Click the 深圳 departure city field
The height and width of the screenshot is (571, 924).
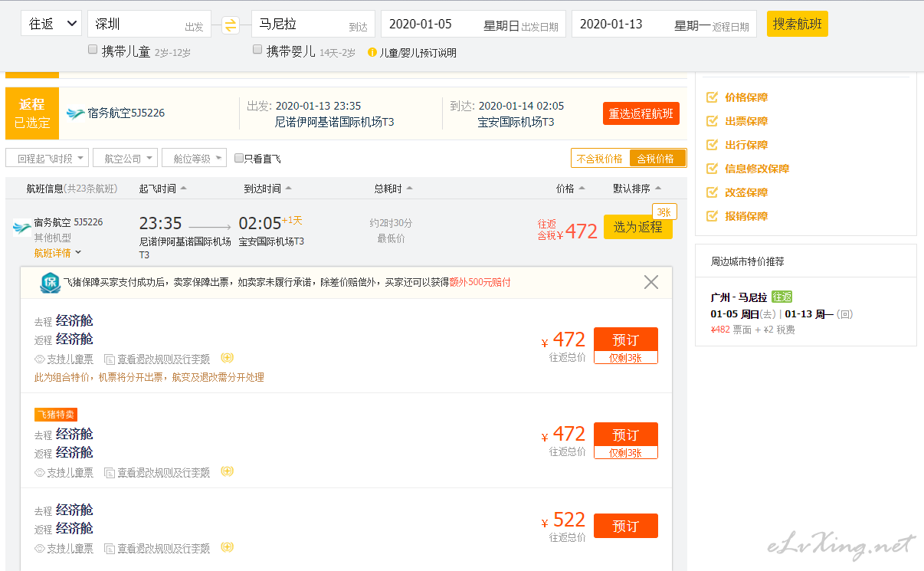(149, 24)
